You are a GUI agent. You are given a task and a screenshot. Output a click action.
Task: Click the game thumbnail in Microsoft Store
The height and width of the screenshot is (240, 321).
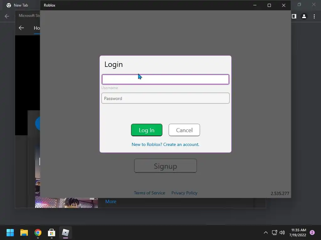tap(66, 203)
